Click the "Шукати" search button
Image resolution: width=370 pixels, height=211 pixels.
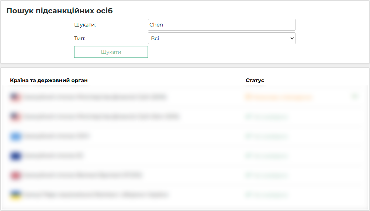[x=111, y=52]
